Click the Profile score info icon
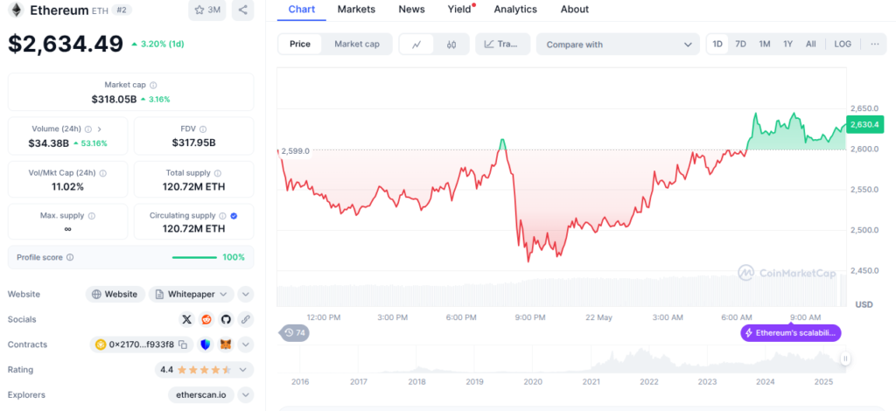The height and width of the screenshot is (411, 896). click(x=70, y=257)
